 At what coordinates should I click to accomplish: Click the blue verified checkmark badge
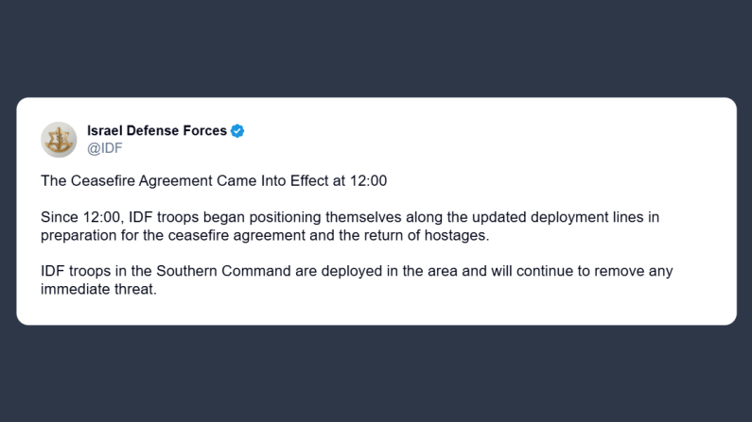[238, 131]
